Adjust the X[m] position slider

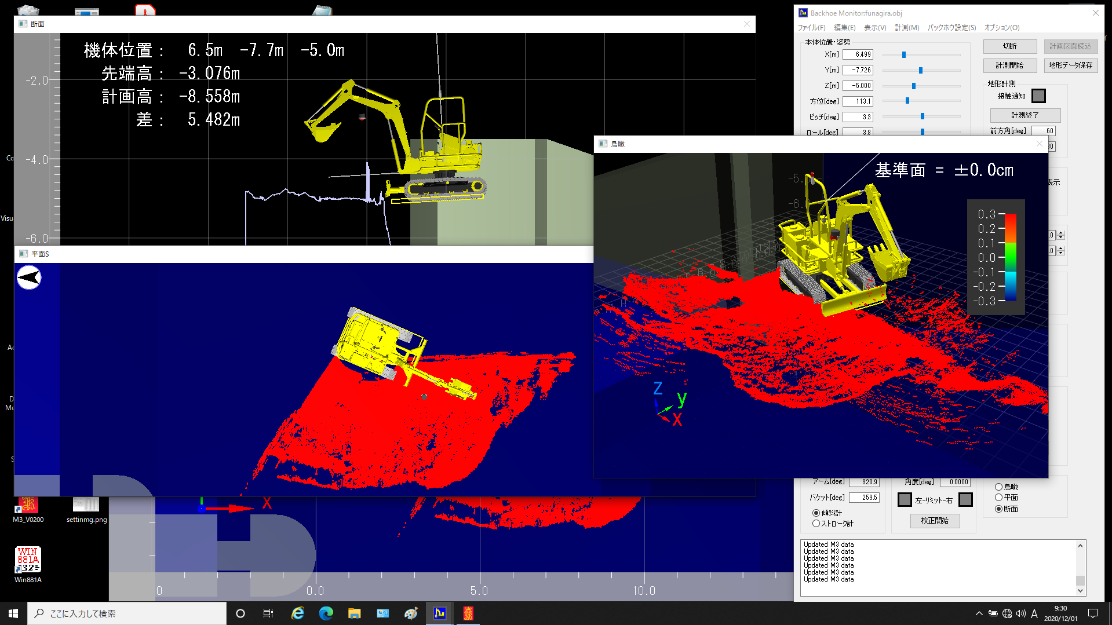903,54
